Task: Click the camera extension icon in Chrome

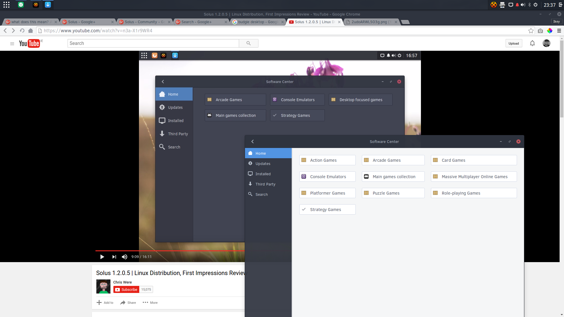Action: pos(540,31)
